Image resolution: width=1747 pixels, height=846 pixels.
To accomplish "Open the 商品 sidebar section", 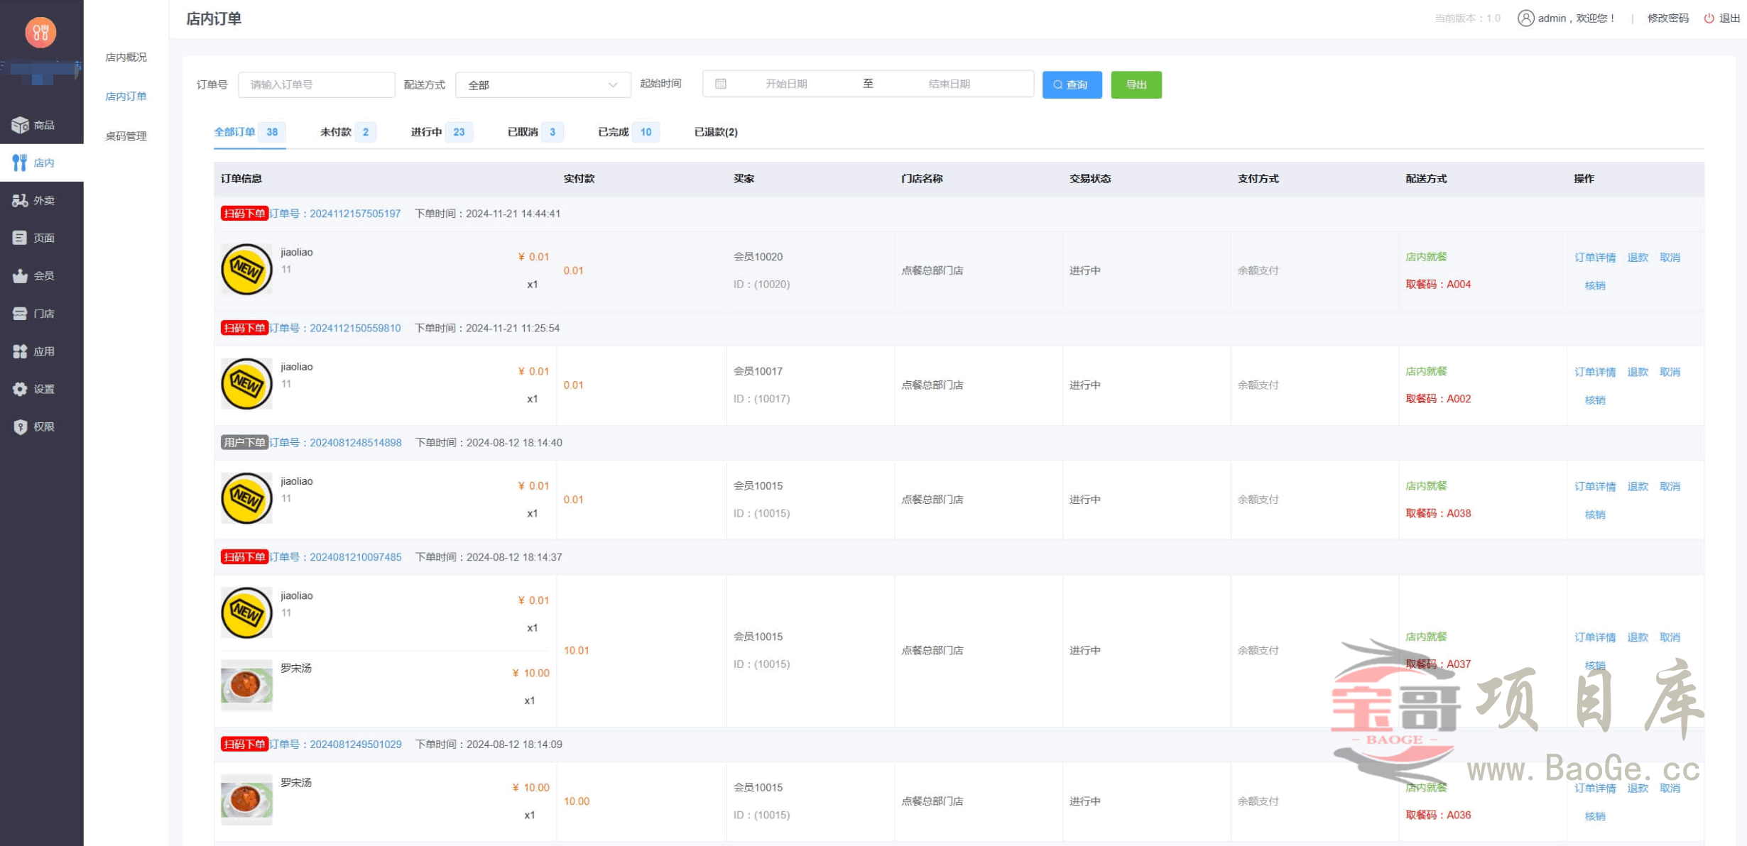I will [x=41, y=125].
